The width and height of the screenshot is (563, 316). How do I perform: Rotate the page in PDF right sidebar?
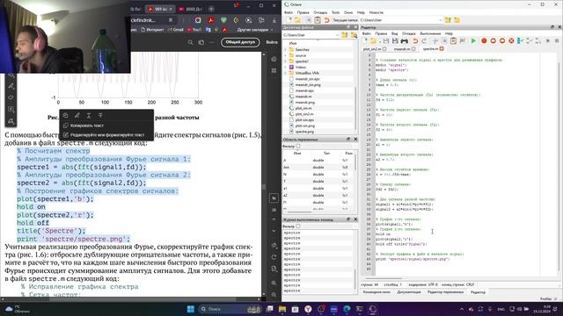point(274,257)
